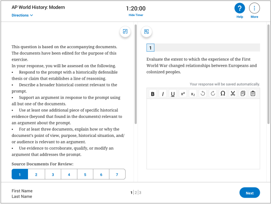The height and width of the screenshot is (204, 271).
Task: Open the More options menu
Action: coord(254,9)
